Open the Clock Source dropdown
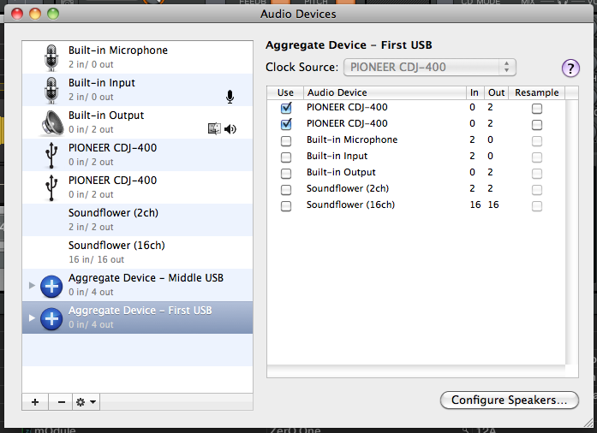 click(429, 67)
